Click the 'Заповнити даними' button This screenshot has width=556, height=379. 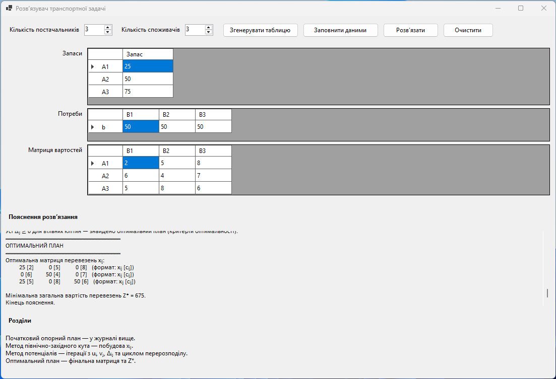pyautogui.click(x=340, y=30)
